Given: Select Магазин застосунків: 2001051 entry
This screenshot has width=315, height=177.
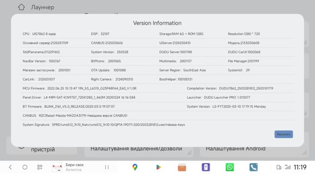Looking at the screenshot, I should pos(46,70).
